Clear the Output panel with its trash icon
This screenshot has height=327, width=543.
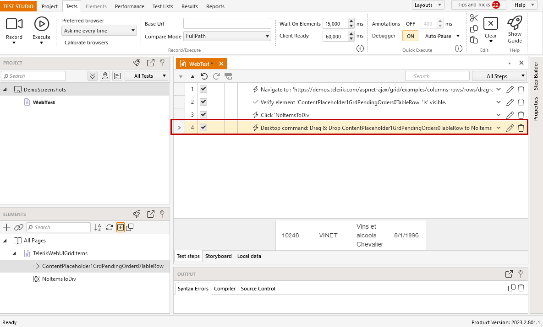click(x=521, y=288)
